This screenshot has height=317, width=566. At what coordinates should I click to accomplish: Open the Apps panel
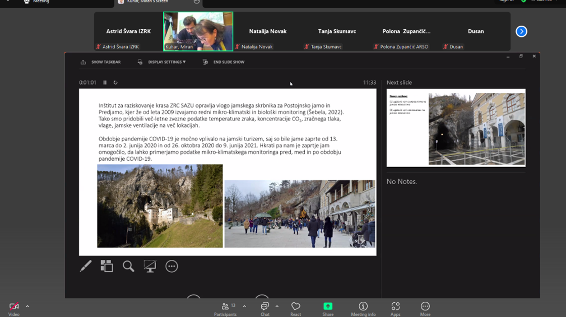tap(395, 308)
